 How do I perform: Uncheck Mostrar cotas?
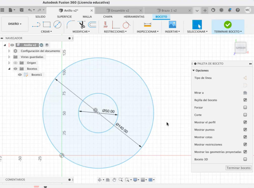tap(245, 137)
